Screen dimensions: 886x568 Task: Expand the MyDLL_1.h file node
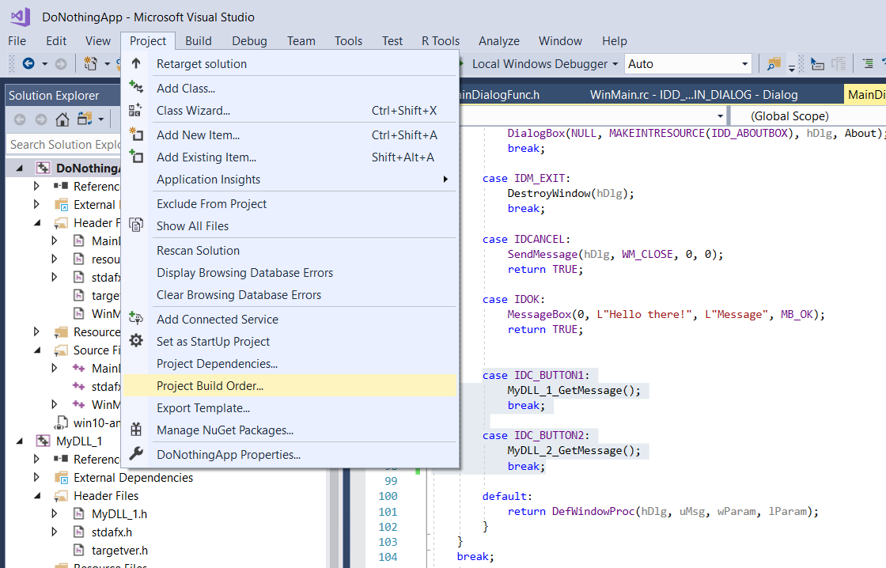(x=55, y=513)
